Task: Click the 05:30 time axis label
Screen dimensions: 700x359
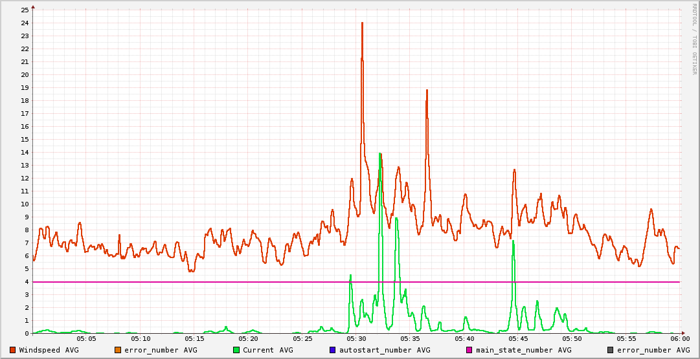Action: coord(356,338)
